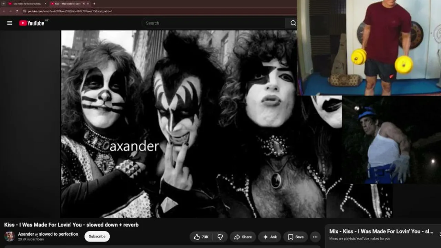Open the 'Axander slowed to perfection' channel name
This screenshot has width=441, height=248.
click(48, 234)
